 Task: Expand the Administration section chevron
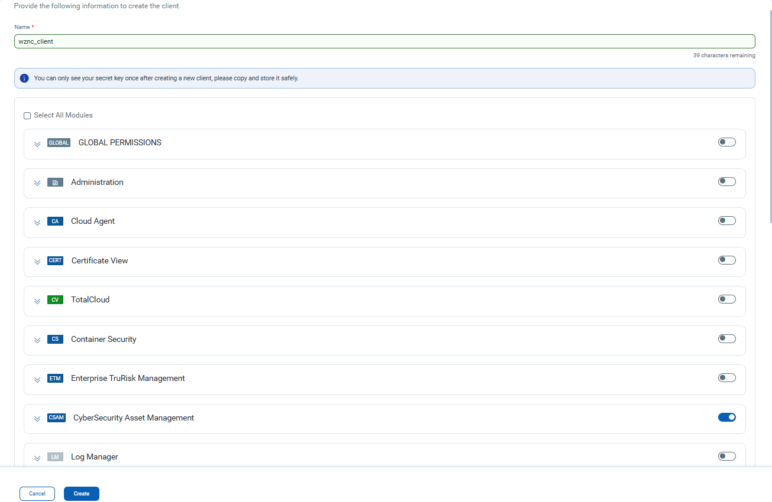click(37, 183)
